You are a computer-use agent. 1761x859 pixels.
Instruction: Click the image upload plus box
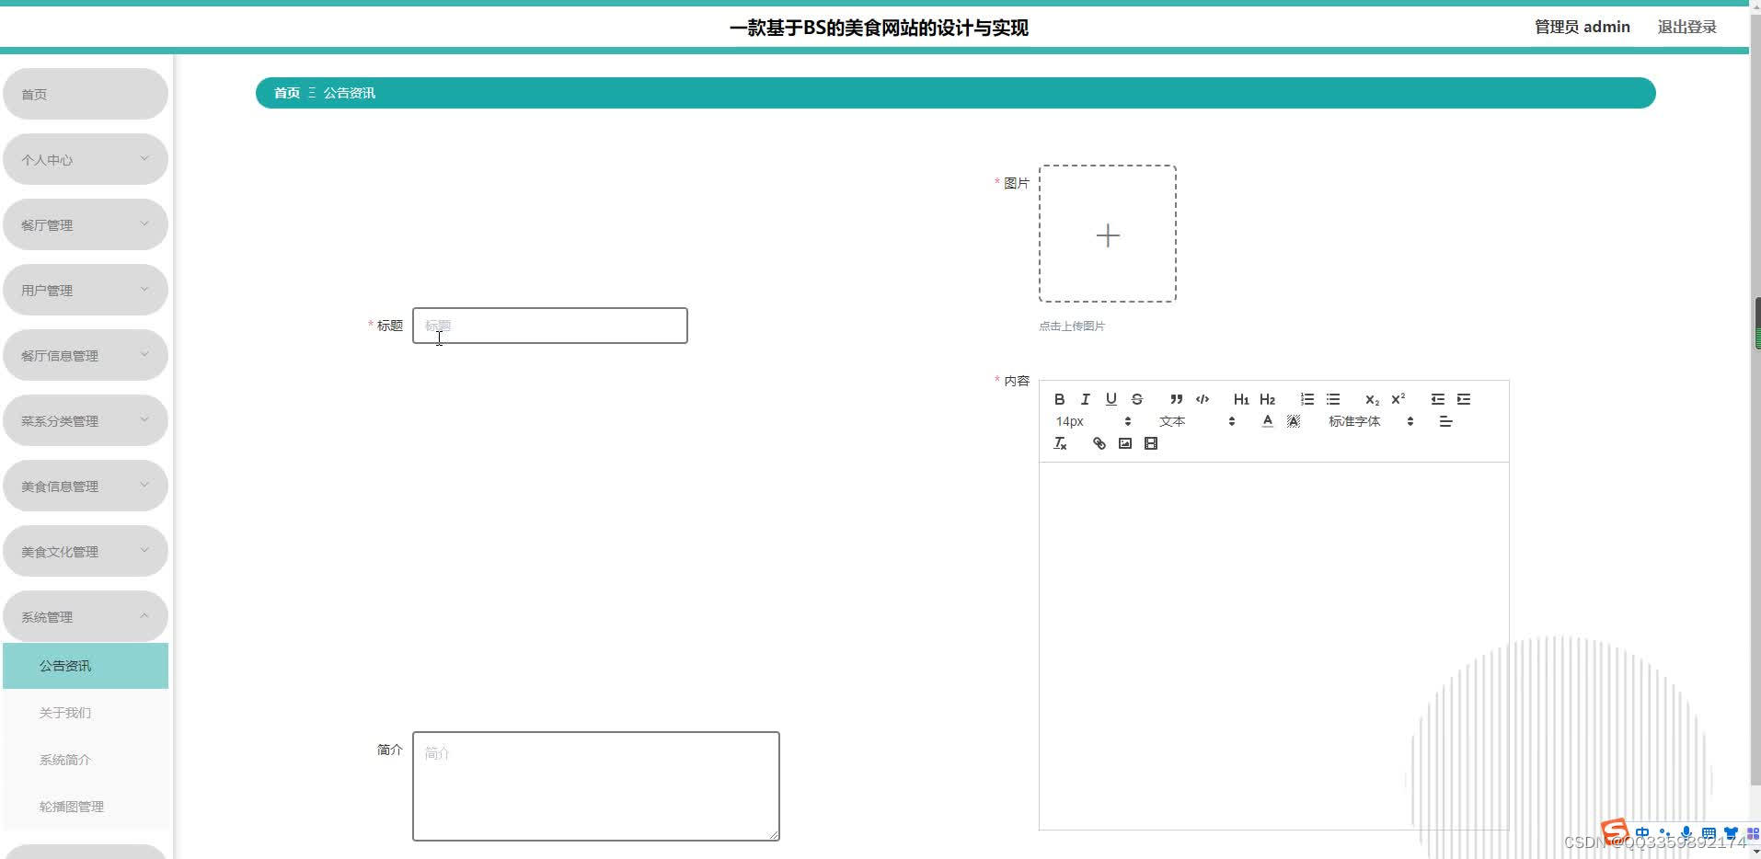[1108, 234]
